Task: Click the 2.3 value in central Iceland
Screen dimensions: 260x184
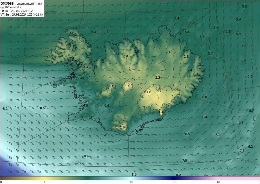Action: pos(158,77)
